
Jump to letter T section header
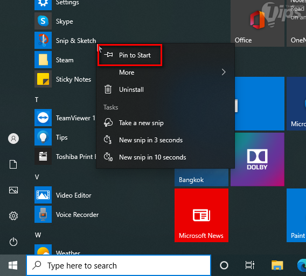pos(37,99)
